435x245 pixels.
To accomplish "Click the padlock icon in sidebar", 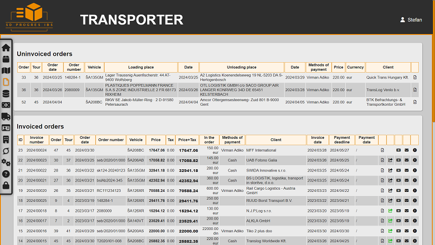I will (6, 185).
